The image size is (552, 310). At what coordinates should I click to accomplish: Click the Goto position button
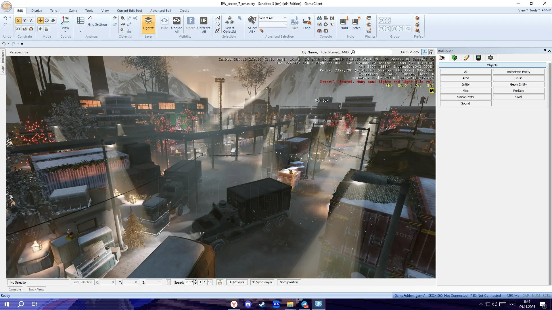(x=289, y=282)
